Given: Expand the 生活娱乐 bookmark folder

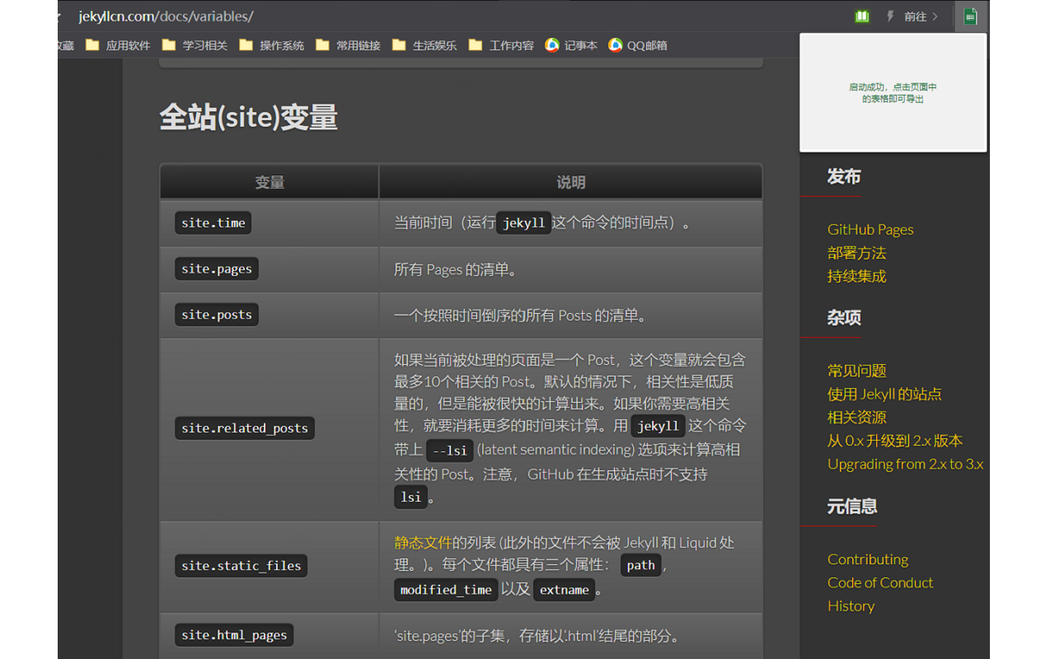Looking at the screenshot, I should (x=424, y=45).
